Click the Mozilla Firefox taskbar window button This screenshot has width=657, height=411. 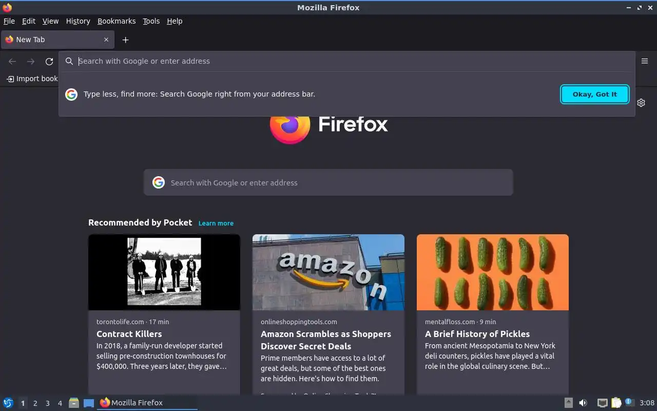point(147,403)
